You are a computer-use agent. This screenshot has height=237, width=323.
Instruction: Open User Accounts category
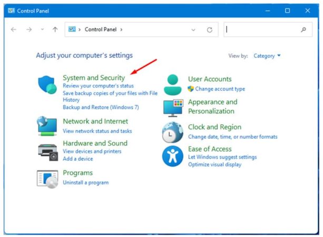(x=210, y=79)
